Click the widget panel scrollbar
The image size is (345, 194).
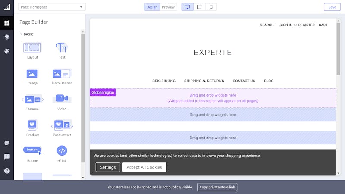click(x=83, y=98)
